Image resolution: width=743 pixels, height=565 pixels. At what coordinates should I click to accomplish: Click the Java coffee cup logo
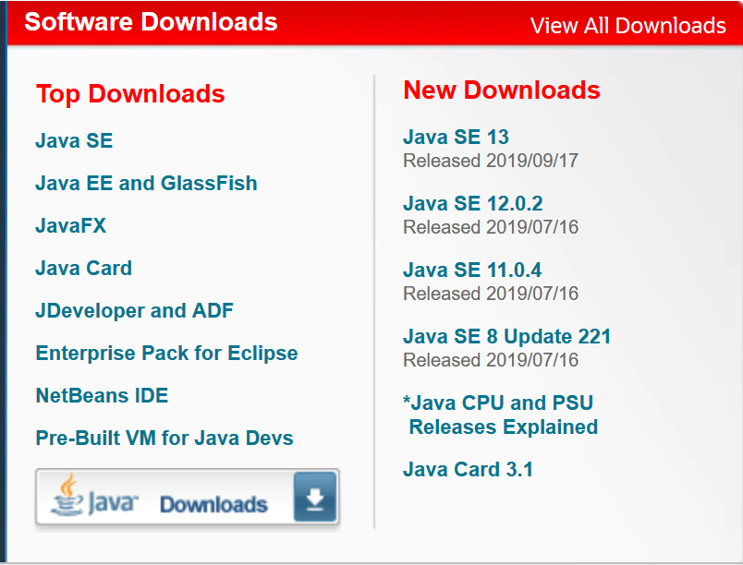pyautogui.click(x=67, y=494)
